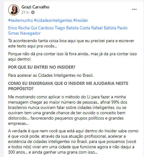The width and height of the screenshot is (144, 157).
Task: Open the three-dot post options menu
Action: 134,9
